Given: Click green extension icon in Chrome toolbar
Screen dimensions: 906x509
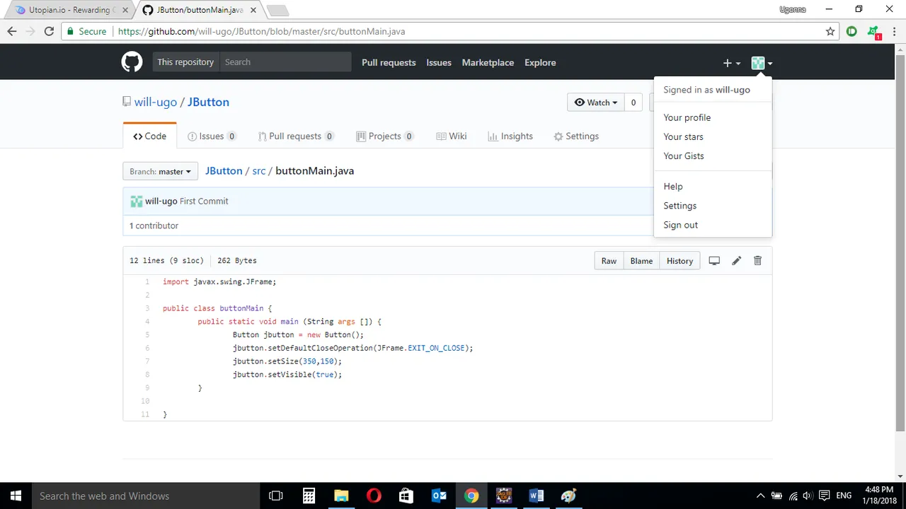Looking at the screenshot, I should coord(851,31).
